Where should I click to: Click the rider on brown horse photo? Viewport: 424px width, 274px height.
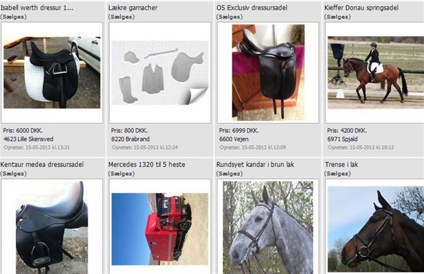(x=375, y=73)
